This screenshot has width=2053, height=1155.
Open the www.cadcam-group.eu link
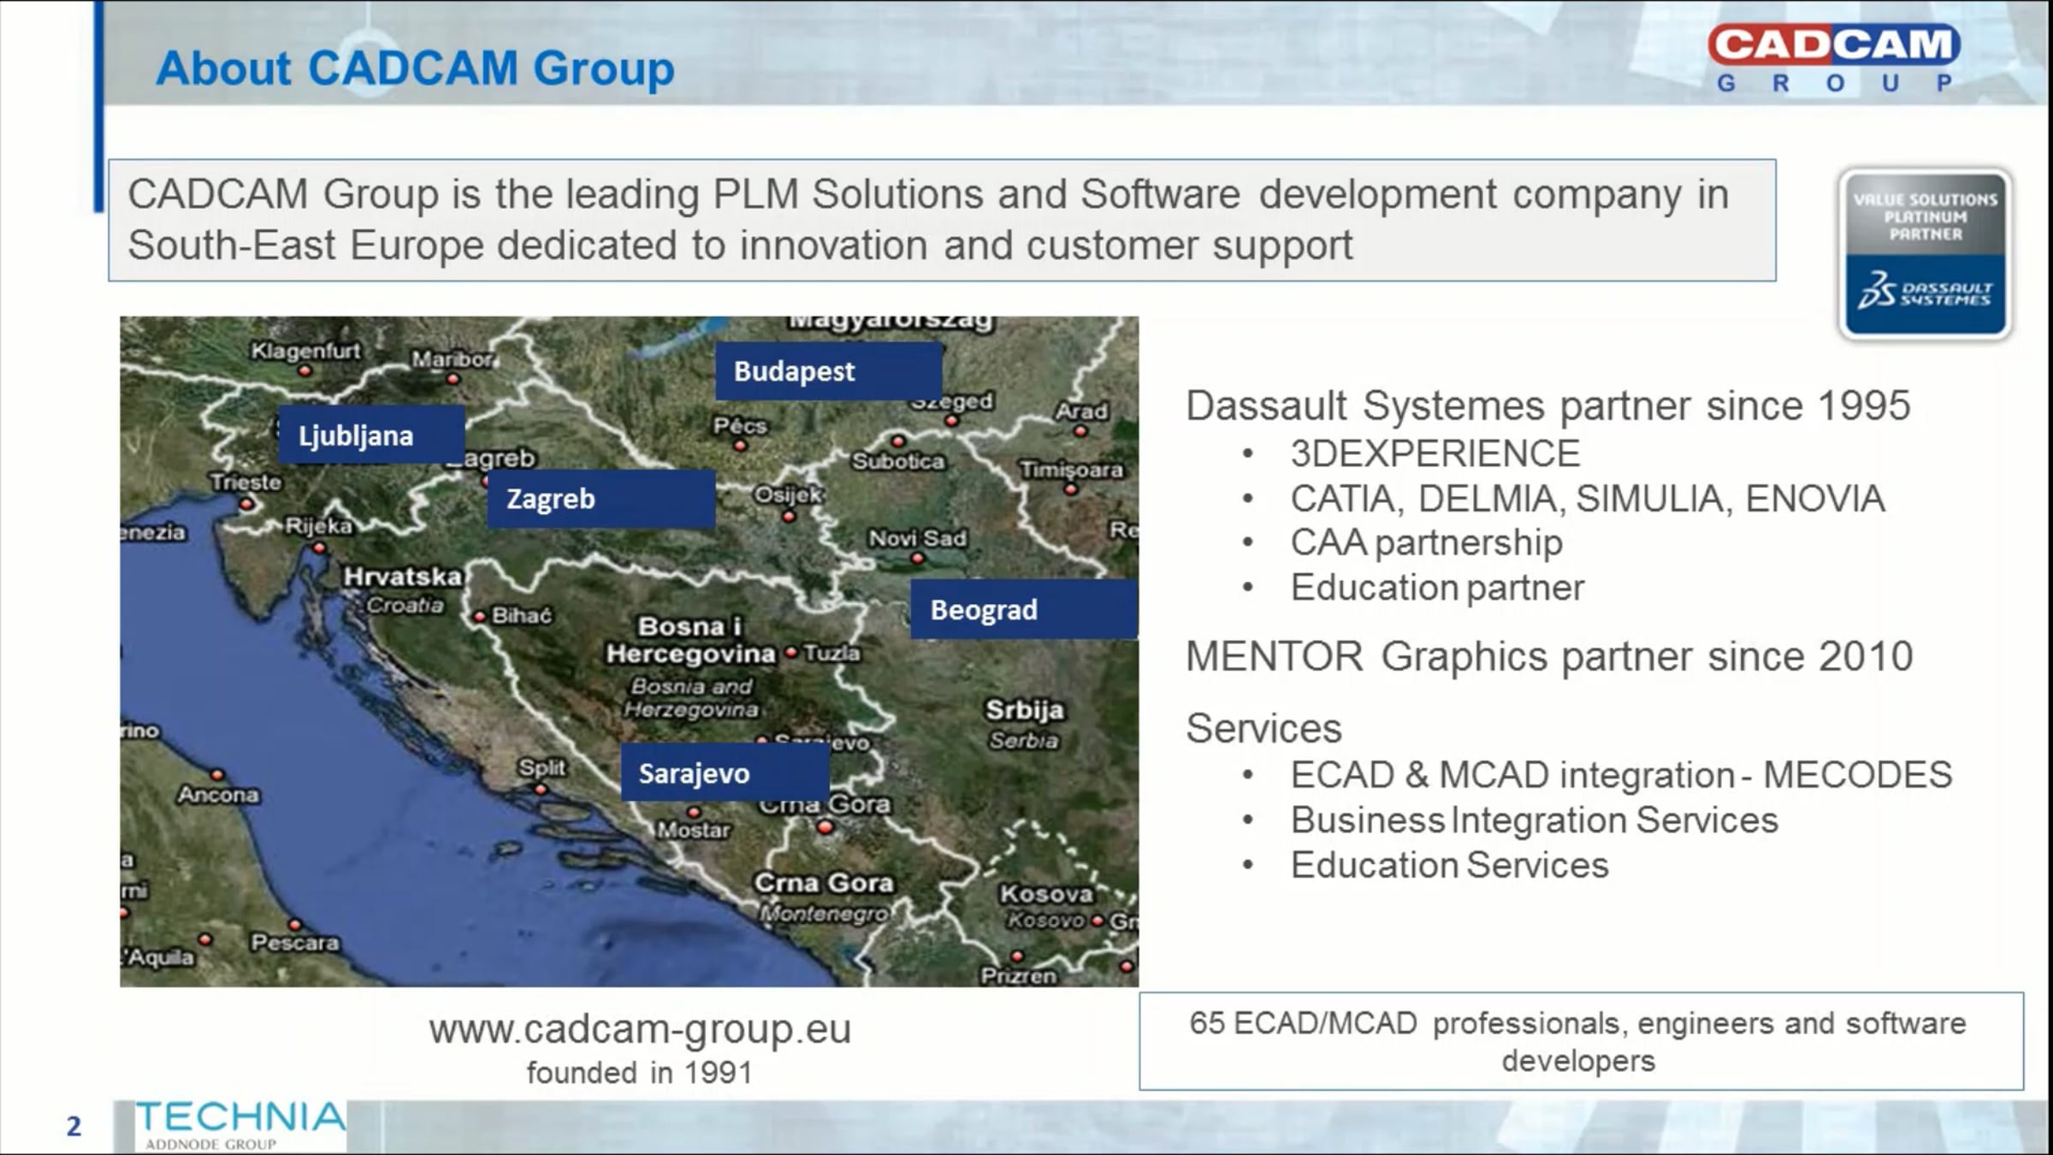click(x=640, y=1029)
